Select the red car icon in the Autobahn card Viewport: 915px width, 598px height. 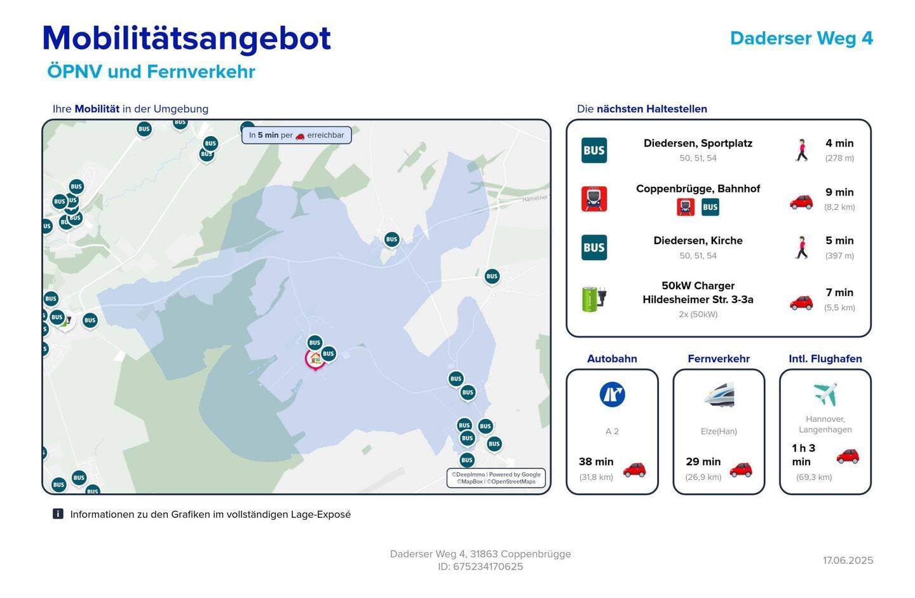(634, 470)
